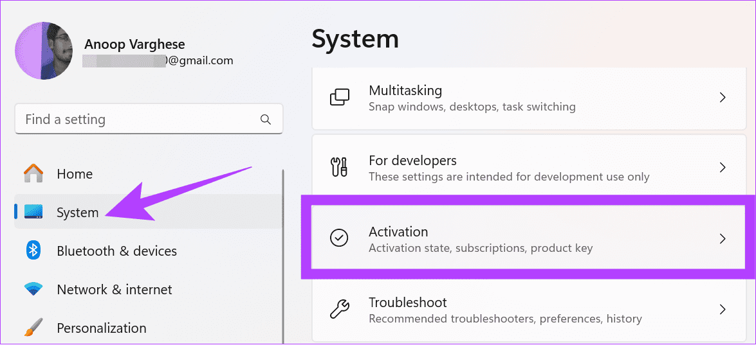Viewport: 756px width, 345px height.
Task: Select Network & internet in sidebar
Action: (x=115, y=289)
